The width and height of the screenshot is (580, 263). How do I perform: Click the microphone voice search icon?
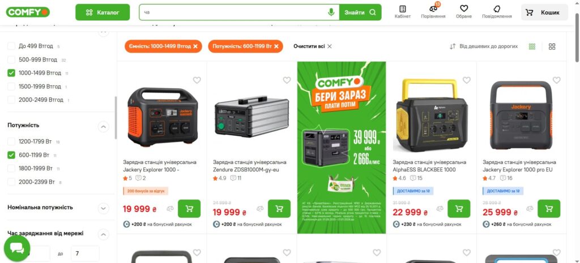(x=331, y=12)
